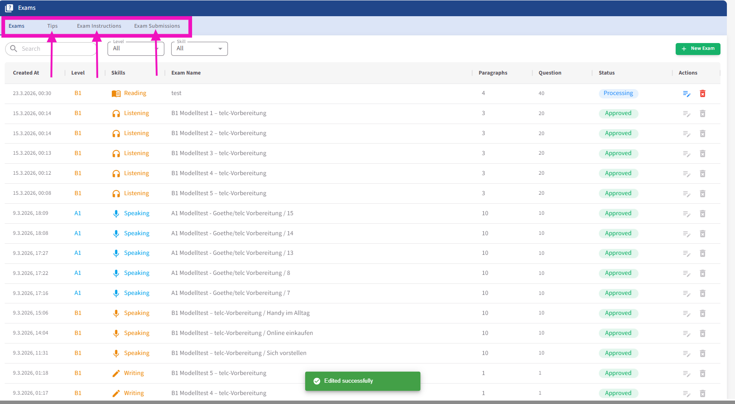Click the Processing status badge

coord(618,93)
